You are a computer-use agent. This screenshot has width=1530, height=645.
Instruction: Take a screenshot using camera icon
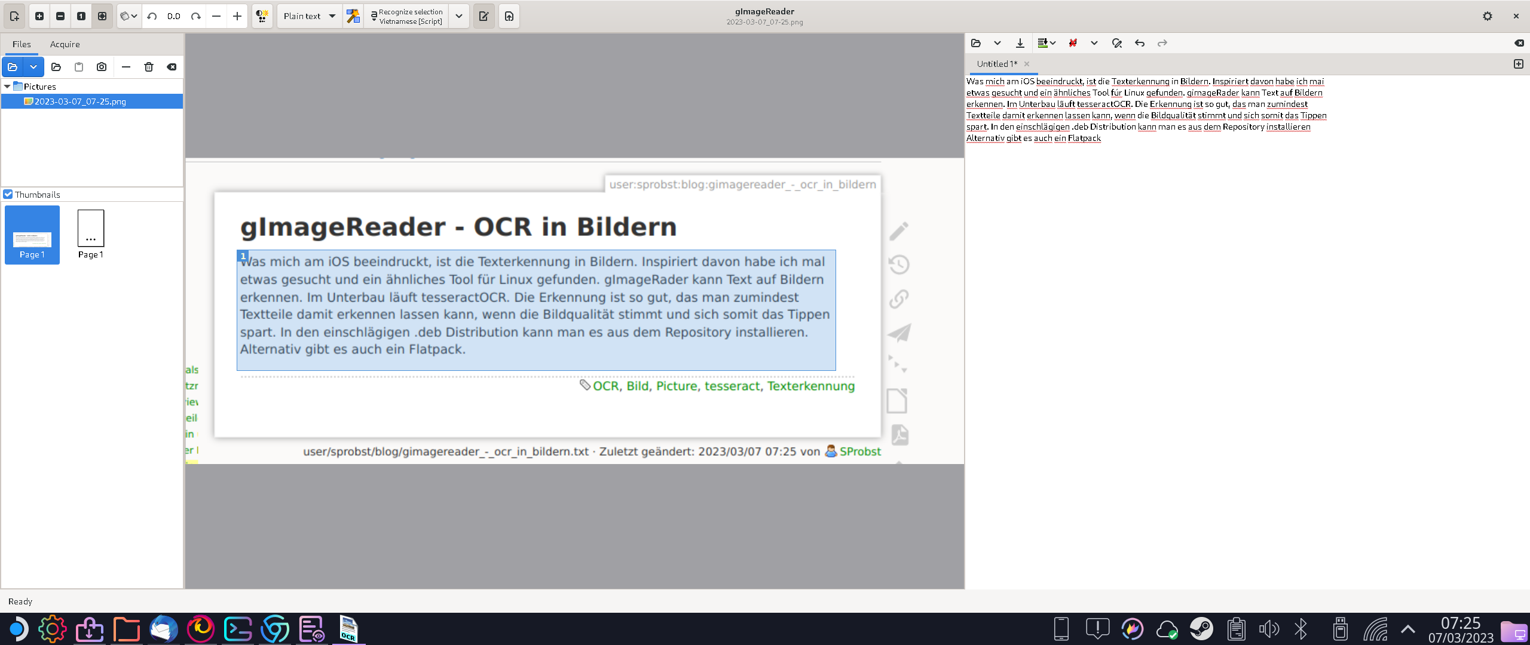pyautogui.click(x=102, y=67)
